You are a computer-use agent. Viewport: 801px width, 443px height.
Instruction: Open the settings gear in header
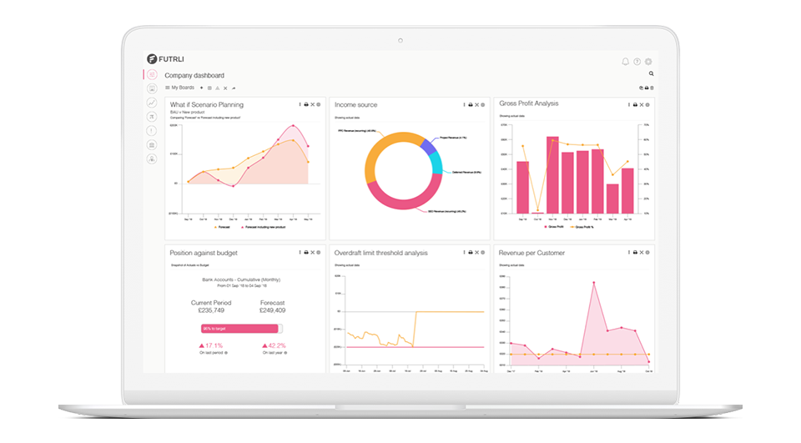tap(648, 62)
